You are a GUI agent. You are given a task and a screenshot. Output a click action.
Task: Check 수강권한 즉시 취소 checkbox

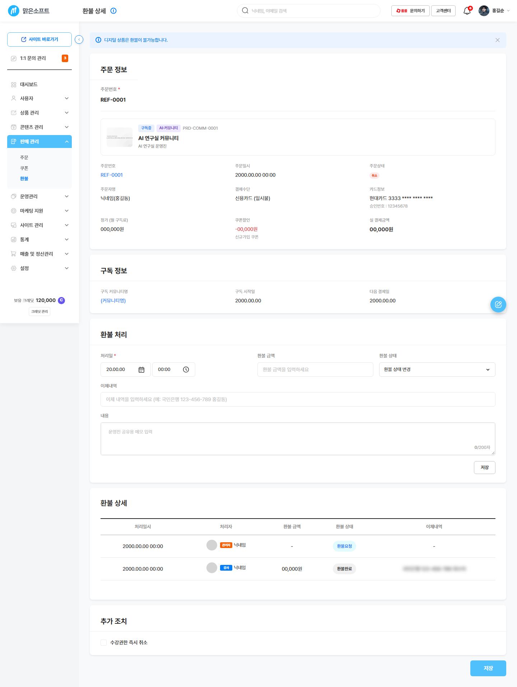(104, 642)
